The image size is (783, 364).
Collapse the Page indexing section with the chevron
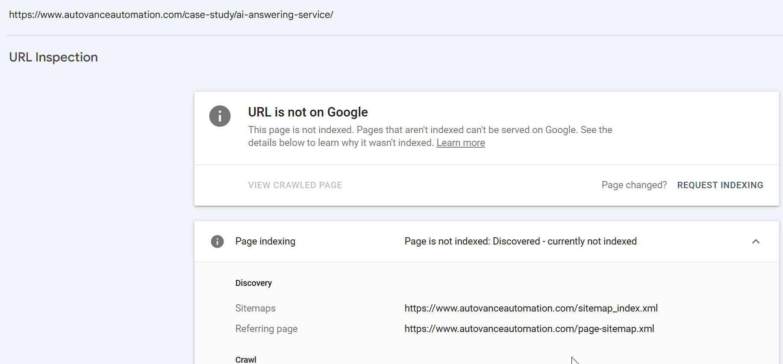point(756,242)
